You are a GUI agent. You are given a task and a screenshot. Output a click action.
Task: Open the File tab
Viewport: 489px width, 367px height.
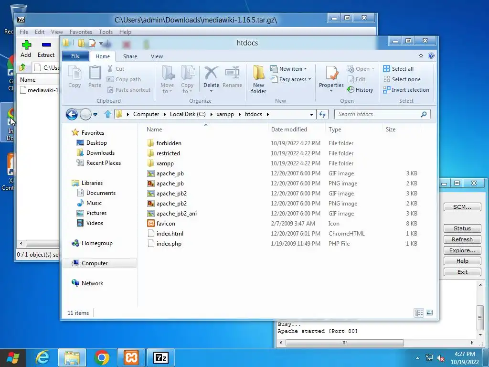tap(75, 56)
